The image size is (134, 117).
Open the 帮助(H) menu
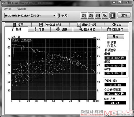pos(21,9)
